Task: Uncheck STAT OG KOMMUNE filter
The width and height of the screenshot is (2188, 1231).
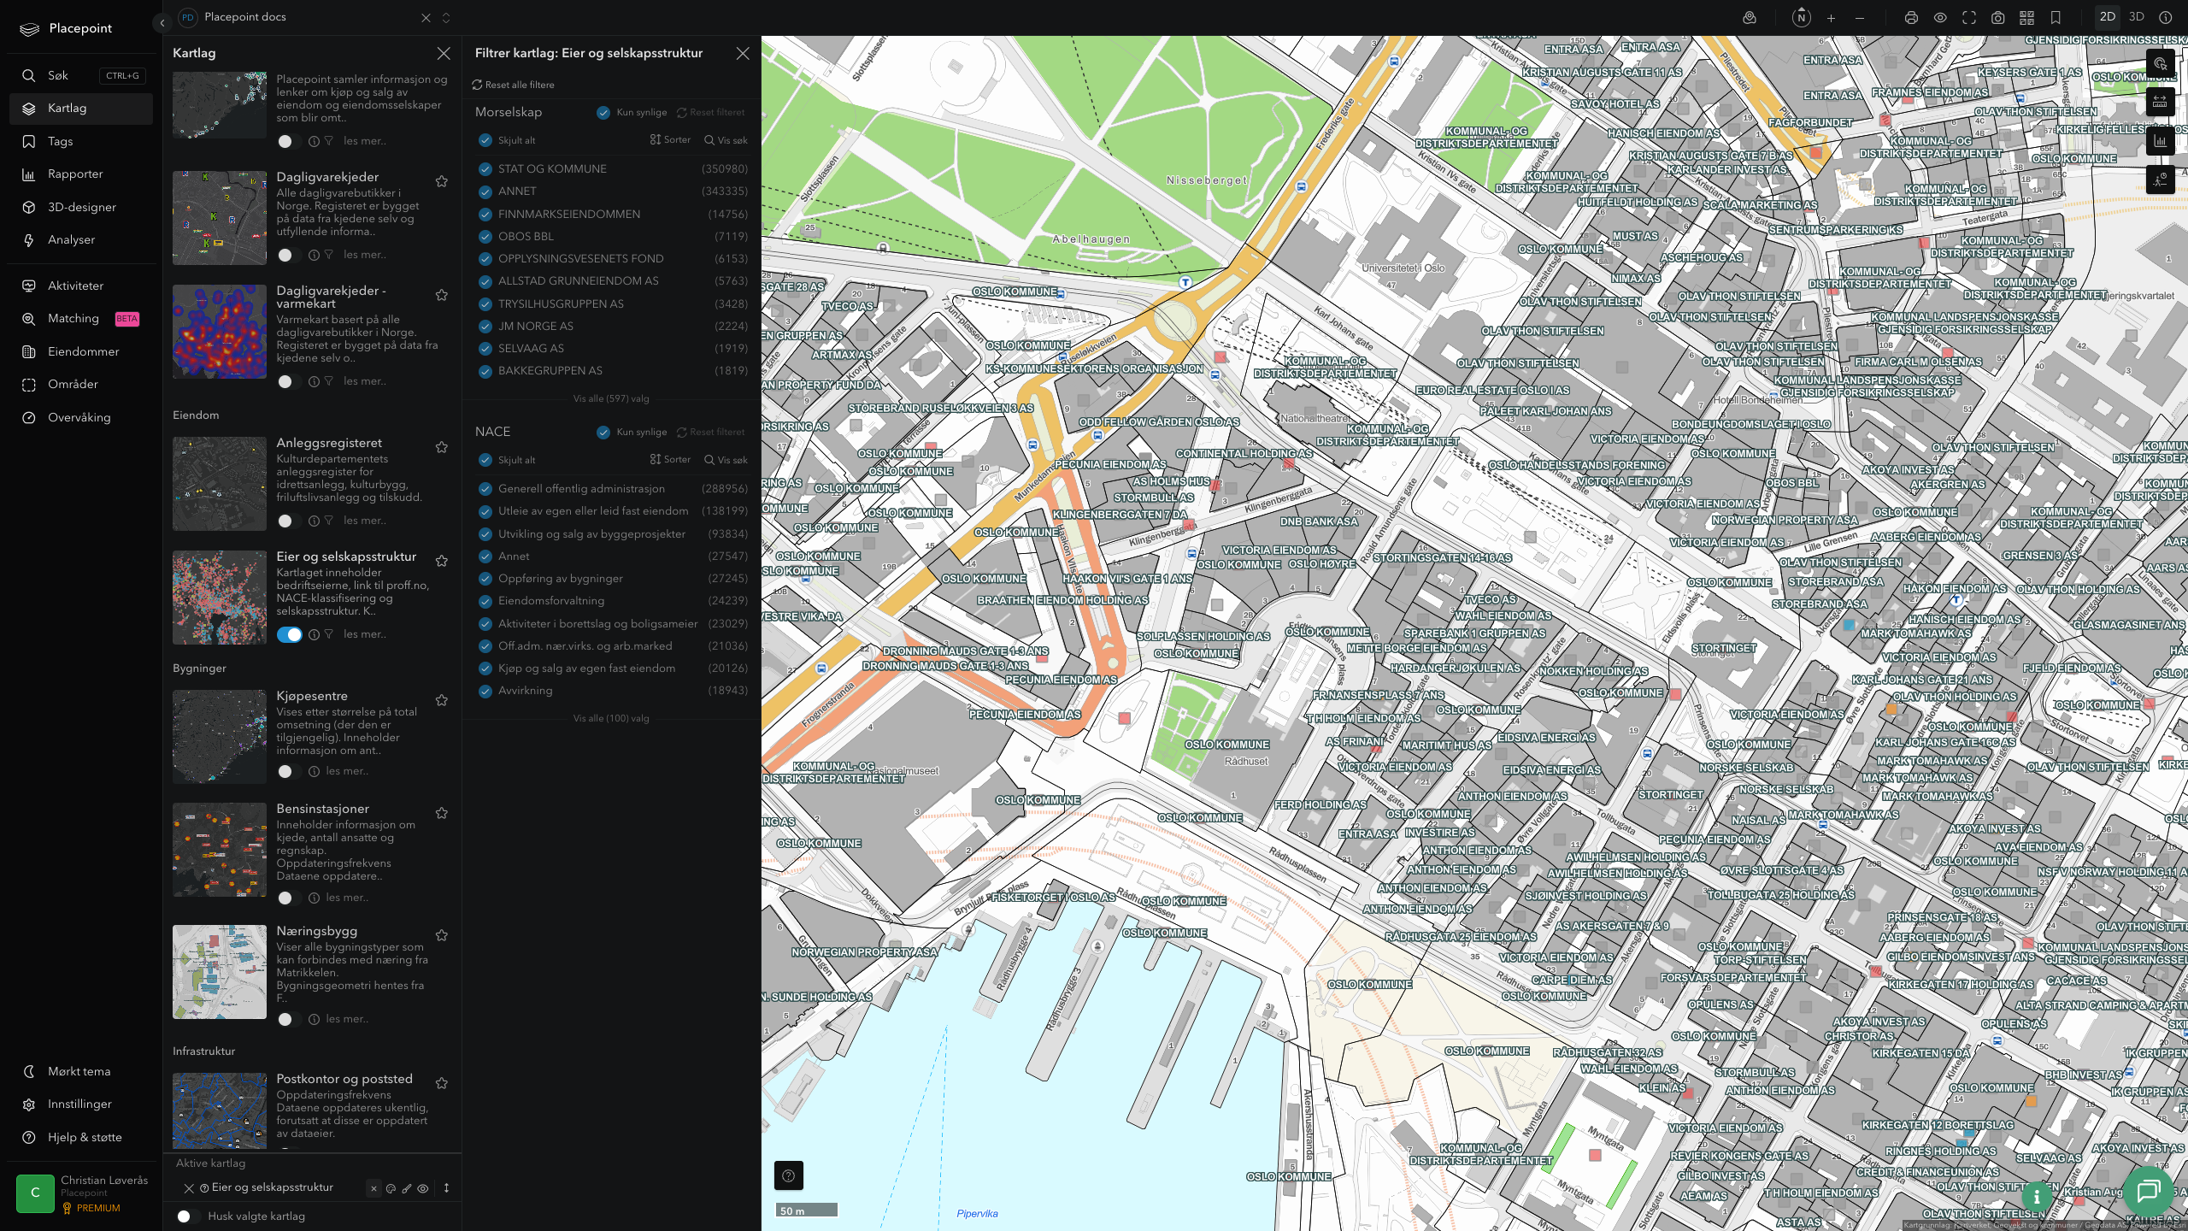Action: click(485, 169)
